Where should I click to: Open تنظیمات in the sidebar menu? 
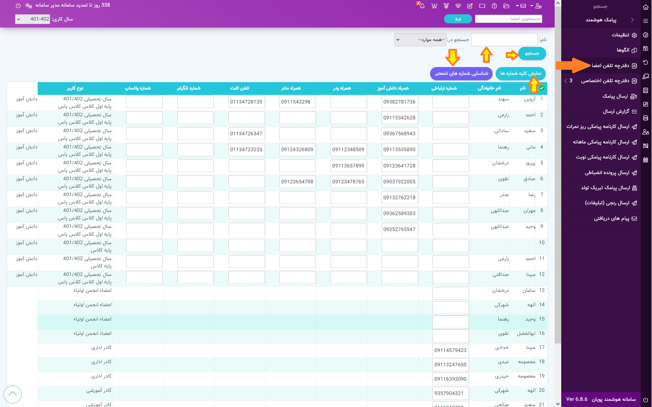[620, 35]
